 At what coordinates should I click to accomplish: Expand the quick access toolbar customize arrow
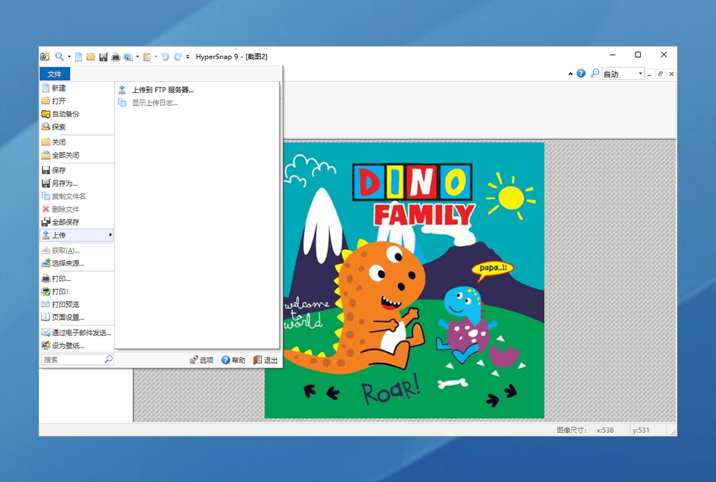188,56
